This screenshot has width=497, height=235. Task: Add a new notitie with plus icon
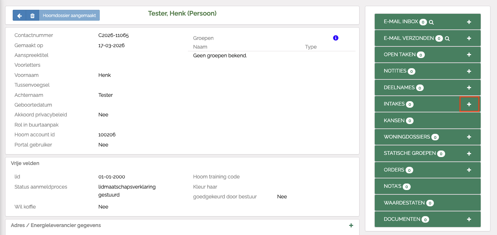tap(469, 71)
